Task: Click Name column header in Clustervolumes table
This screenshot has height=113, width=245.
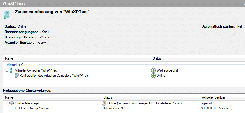Action: coord(52,97)
